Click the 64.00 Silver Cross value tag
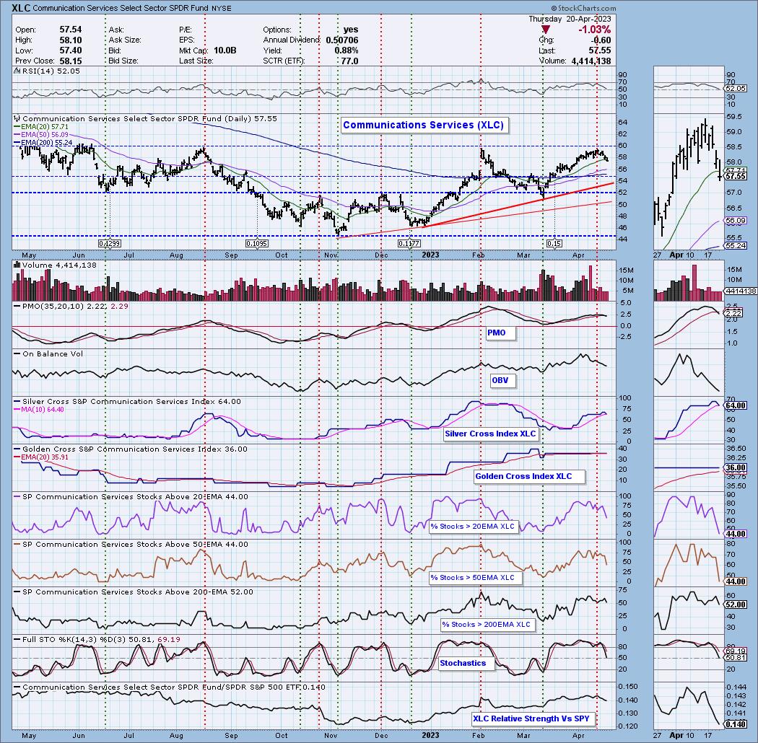This screenshot has height=743, width=758. tap(736, 406)
